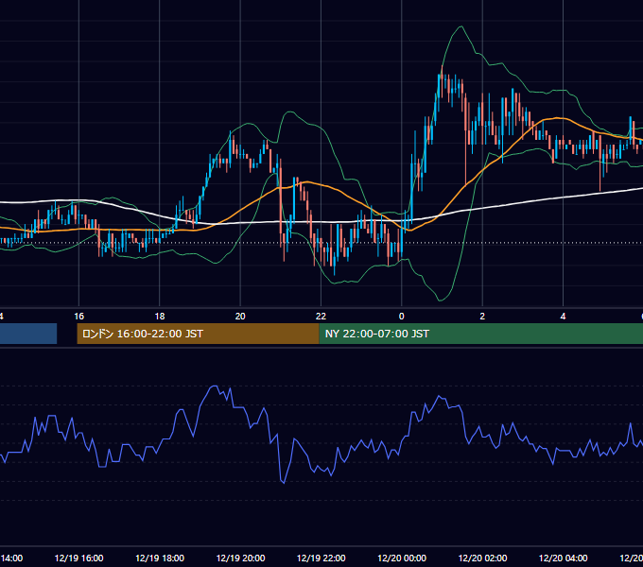The height and width of the screenshot is (567, 643).
Task: Click the 12/19 16:00 label on the lower axis
Action: 78,558
